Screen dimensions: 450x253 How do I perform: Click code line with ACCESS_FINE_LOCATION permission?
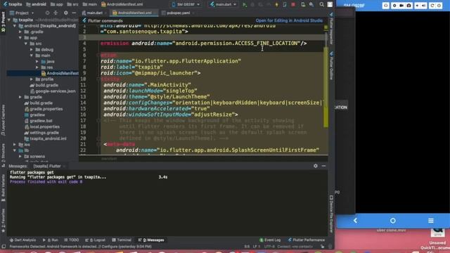point(203,44)
